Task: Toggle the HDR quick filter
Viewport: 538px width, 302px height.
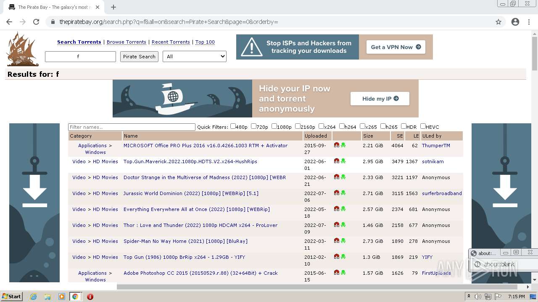Action: (x=403, y=126)
